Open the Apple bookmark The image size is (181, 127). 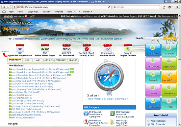pyautogui.click(x=11, y=12)
